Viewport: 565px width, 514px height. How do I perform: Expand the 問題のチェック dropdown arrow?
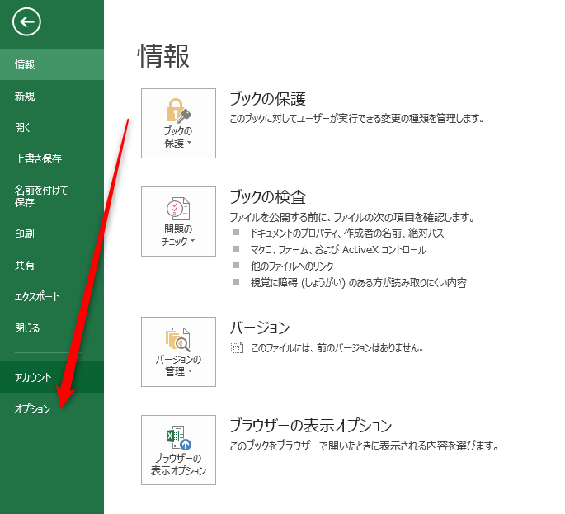pos(192,241)
